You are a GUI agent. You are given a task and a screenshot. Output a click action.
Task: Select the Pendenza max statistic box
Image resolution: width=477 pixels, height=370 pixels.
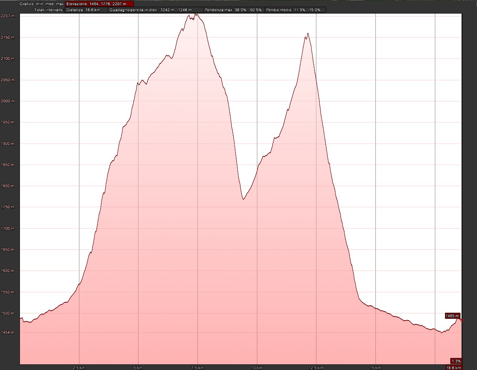[234, 10]
